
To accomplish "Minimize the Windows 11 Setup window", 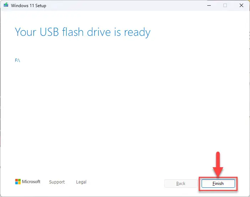I will coord(209,5).
